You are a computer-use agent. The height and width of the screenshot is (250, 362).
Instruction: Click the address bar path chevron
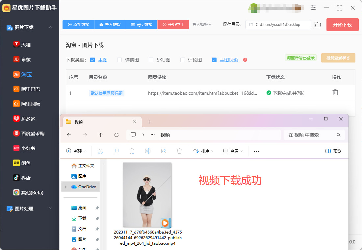click(x=143, y=135)
